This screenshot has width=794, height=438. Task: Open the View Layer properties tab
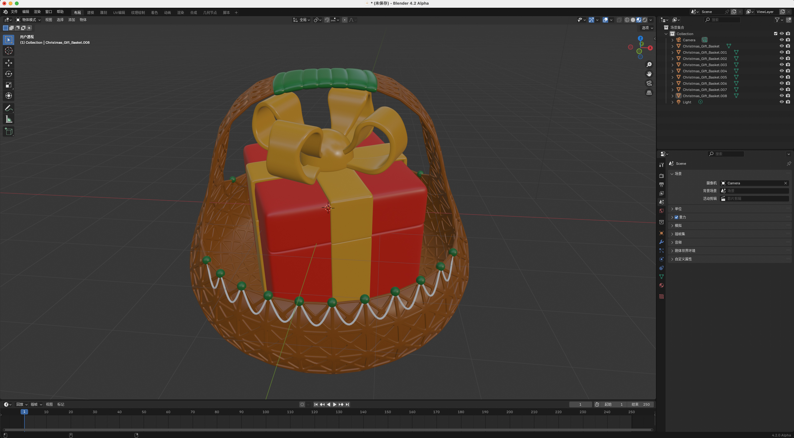pos(661,193)
